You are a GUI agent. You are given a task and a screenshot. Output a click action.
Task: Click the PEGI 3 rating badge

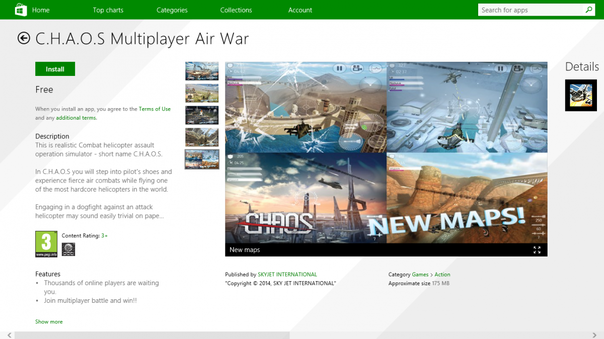[x=46, y=244]
